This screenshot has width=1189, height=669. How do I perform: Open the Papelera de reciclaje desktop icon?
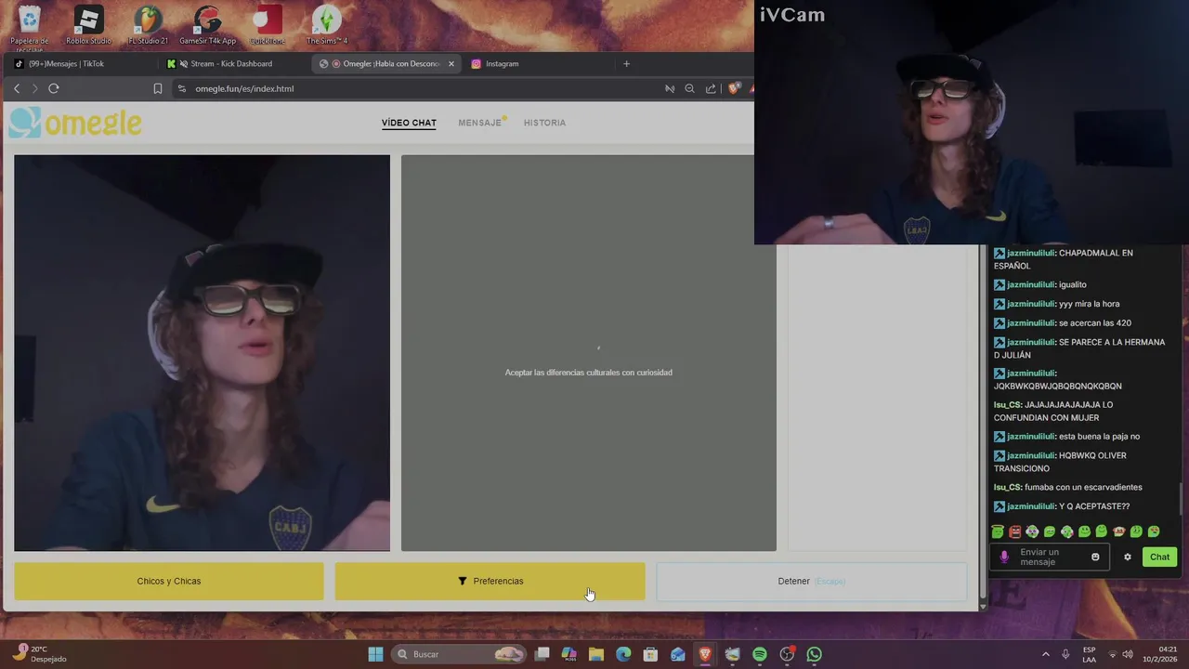(x=30, y=25)
